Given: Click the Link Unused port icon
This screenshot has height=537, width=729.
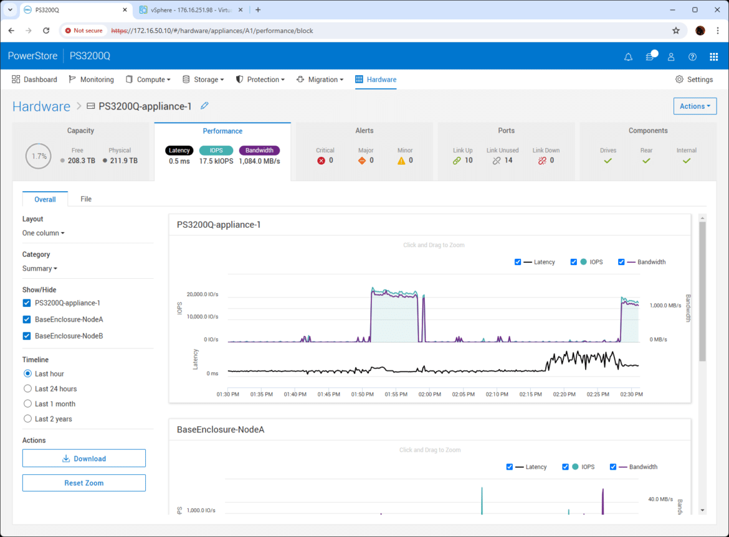Looking at the screenshot, I should click(x=497, y=161).
